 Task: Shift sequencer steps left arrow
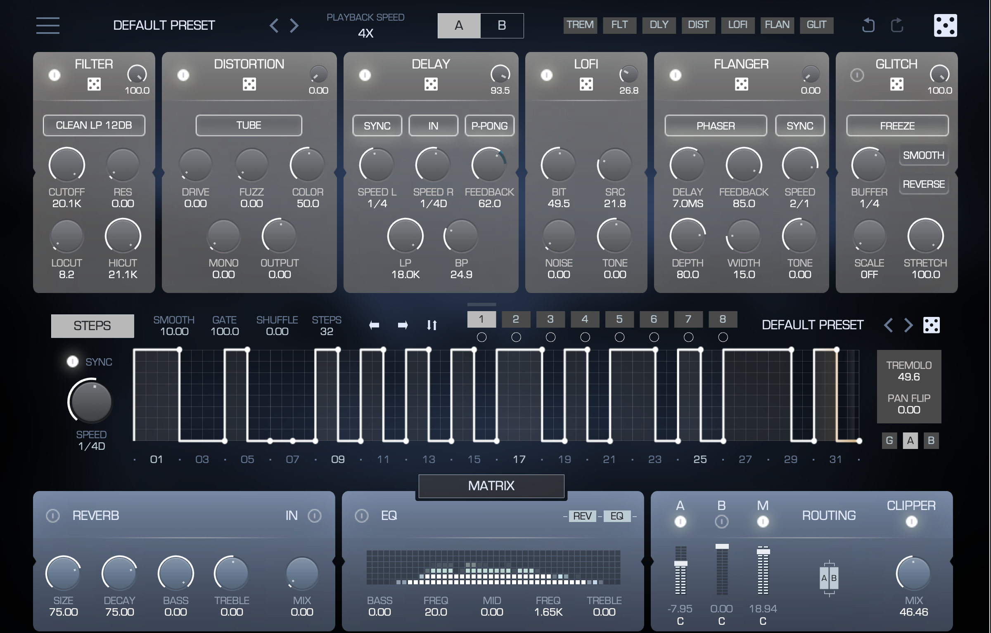374,325
